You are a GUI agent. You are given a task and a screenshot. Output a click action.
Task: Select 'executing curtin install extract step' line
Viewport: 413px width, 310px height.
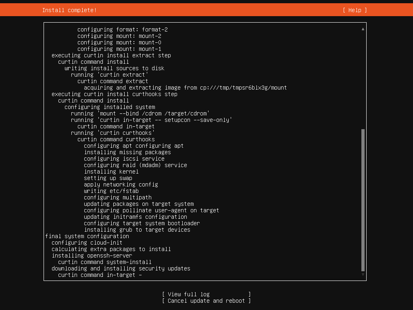(x=111, y=55)
